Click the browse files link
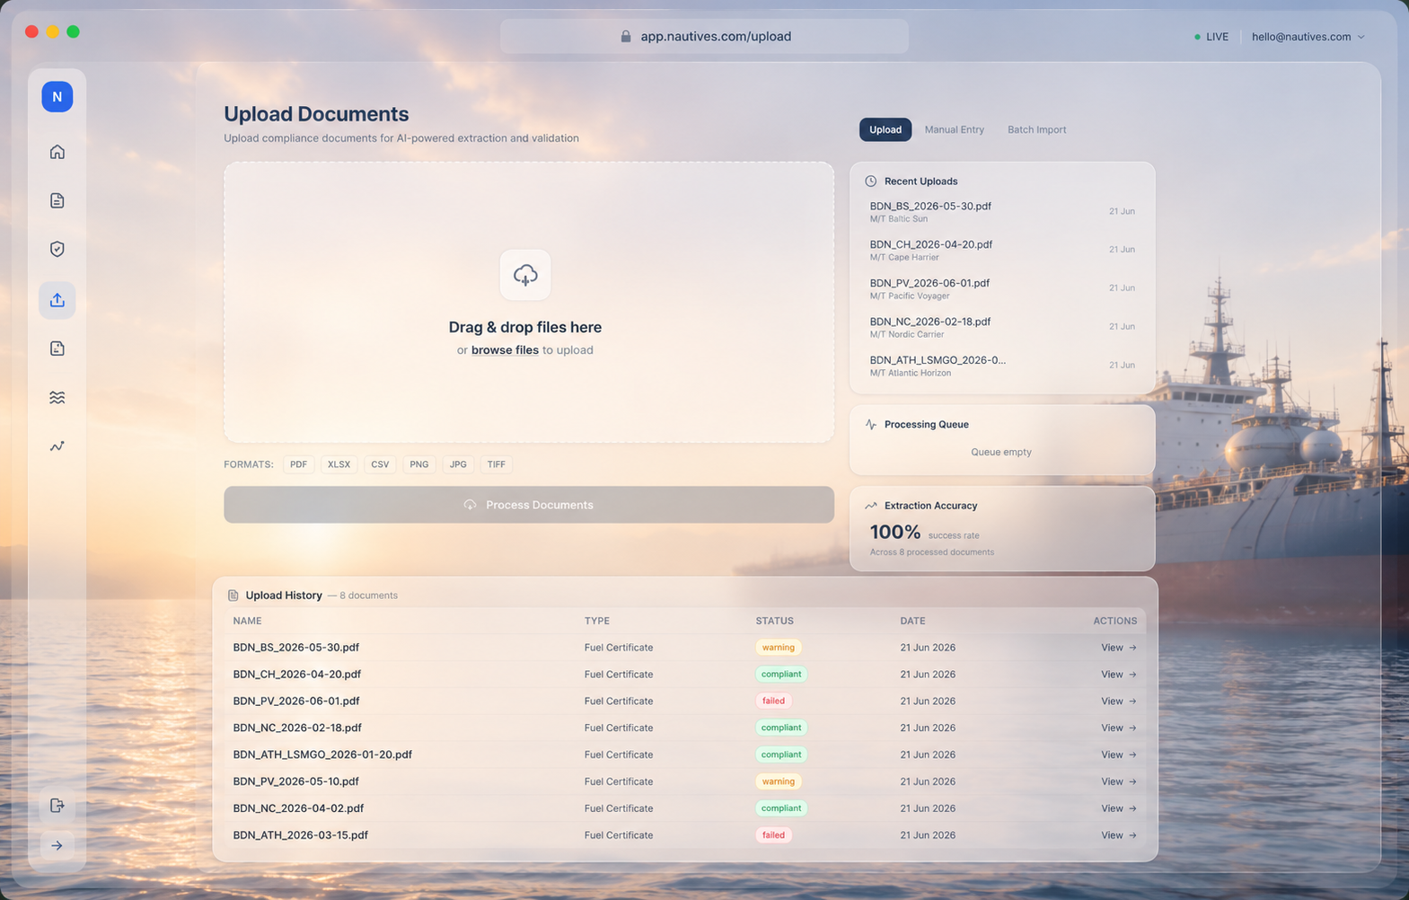The width and height of the screenshot is (1409, 900). [505, 350]
